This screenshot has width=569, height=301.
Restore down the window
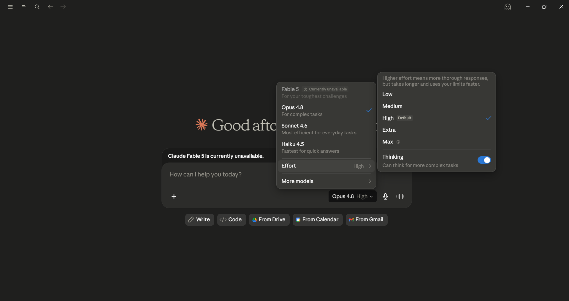coord(544,7)
